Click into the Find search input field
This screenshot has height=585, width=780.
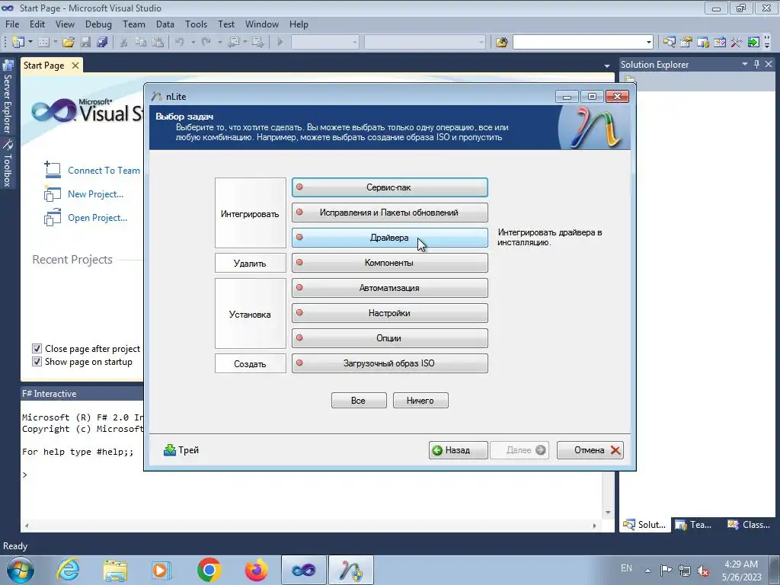click(579, 43)
